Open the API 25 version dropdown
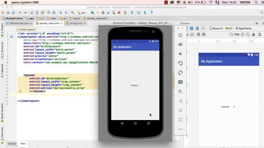 (229, 28)
